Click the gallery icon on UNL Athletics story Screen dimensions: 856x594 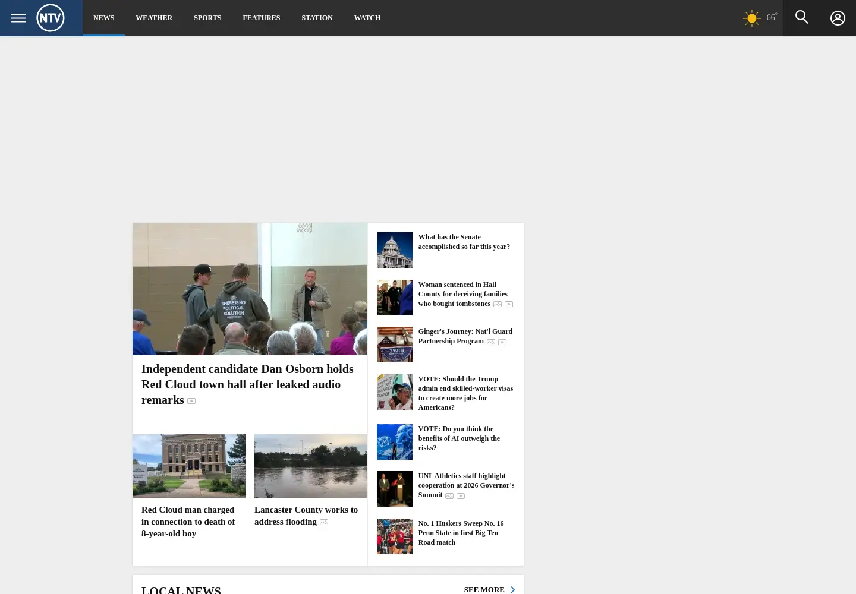pos(449,496)
